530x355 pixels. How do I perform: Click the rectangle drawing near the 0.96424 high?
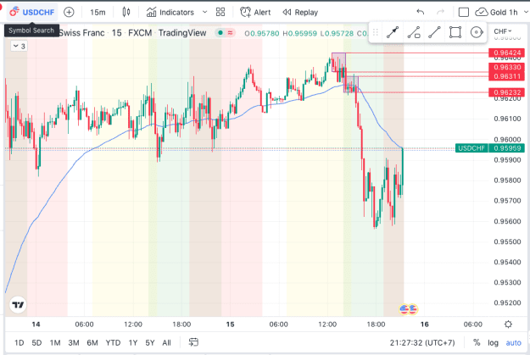coord(338,62)
